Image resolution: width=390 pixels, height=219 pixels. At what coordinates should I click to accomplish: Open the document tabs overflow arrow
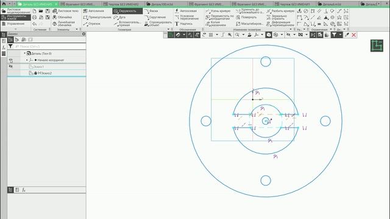tap(379, 4)
